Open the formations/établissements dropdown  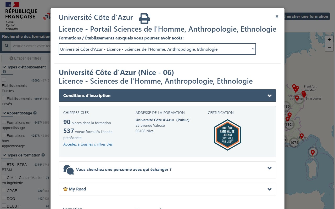tap(157, 49)
